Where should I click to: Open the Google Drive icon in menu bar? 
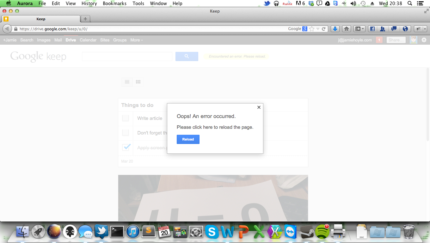pos(327,3)
